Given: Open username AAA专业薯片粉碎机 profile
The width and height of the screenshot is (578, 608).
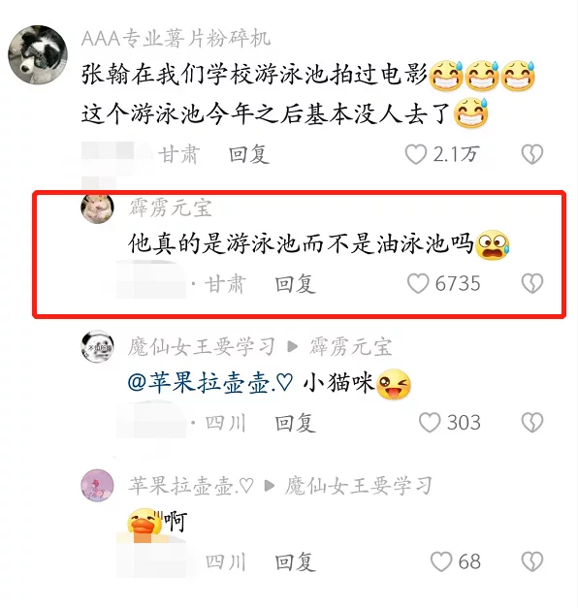Looking at the screenshot, I should tap(176, 39).
